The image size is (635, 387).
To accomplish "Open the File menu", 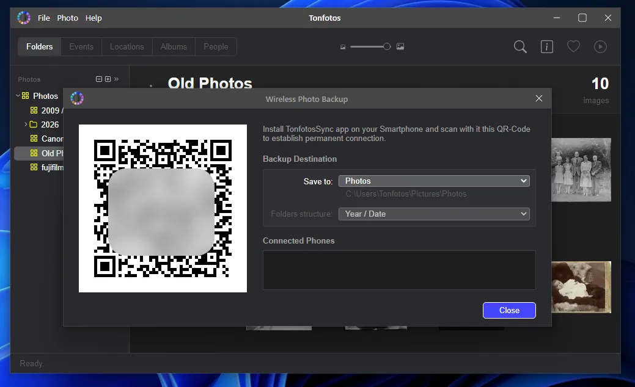I will 44,18.
